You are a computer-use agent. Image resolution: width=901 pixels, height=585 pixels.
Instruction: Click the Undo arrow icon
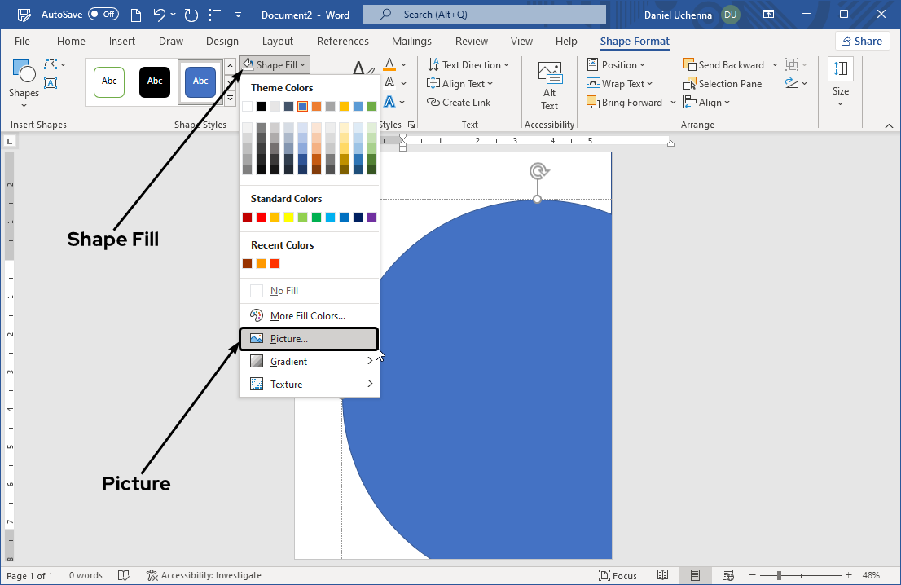160,15
